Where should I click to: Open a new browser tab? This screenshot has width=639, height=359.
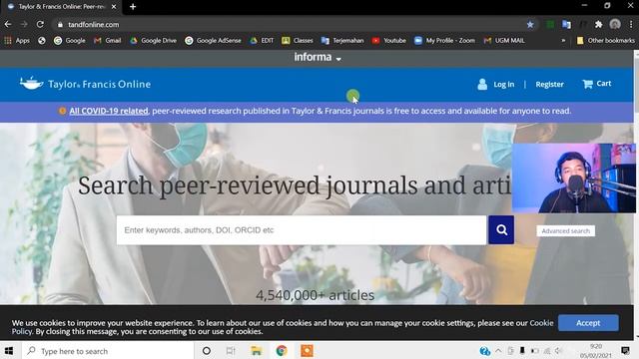(133, 7)
